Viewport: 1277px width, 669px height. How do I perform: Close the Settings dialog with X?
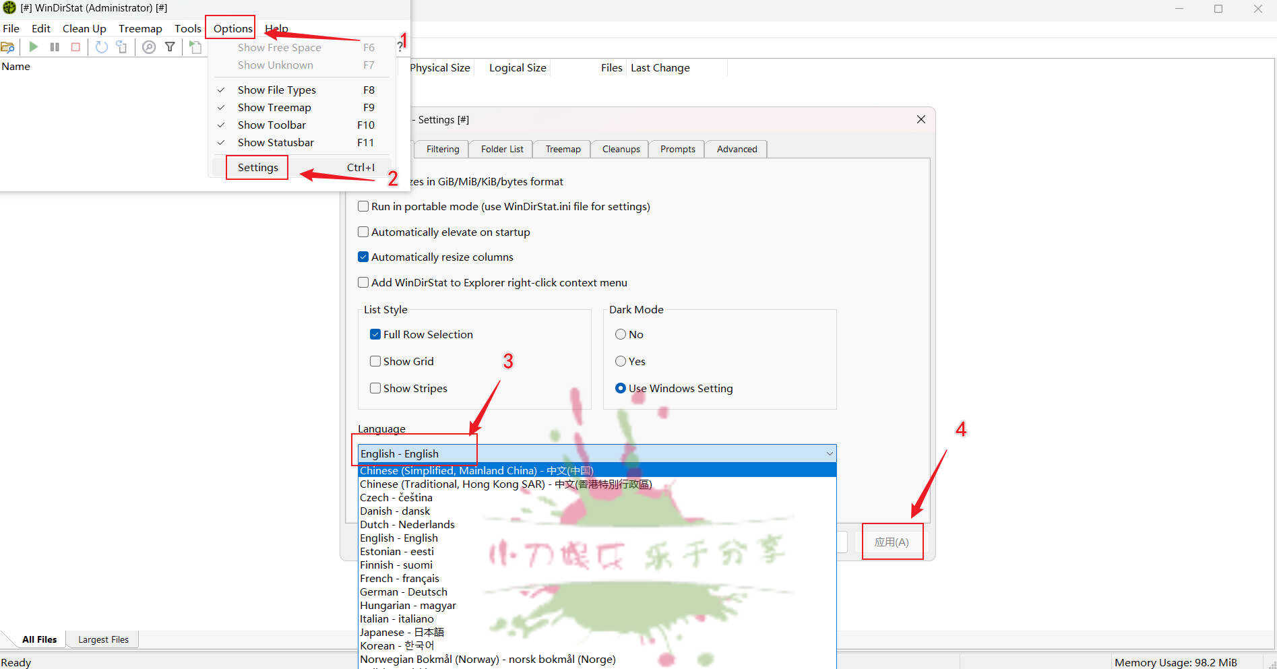(921, 120)
